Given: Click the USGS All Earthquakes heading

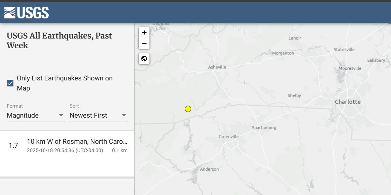Looking at the screenshot, I should [x=59, y=41].
